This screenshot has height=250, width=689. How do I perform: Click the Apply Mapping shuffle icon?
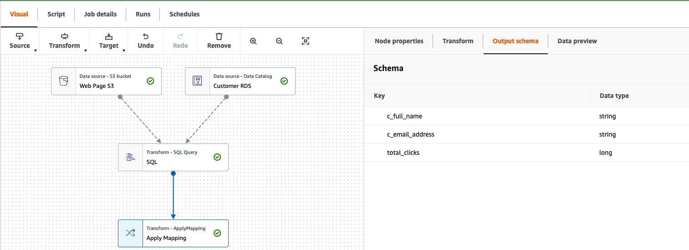[x=130, y=233]
